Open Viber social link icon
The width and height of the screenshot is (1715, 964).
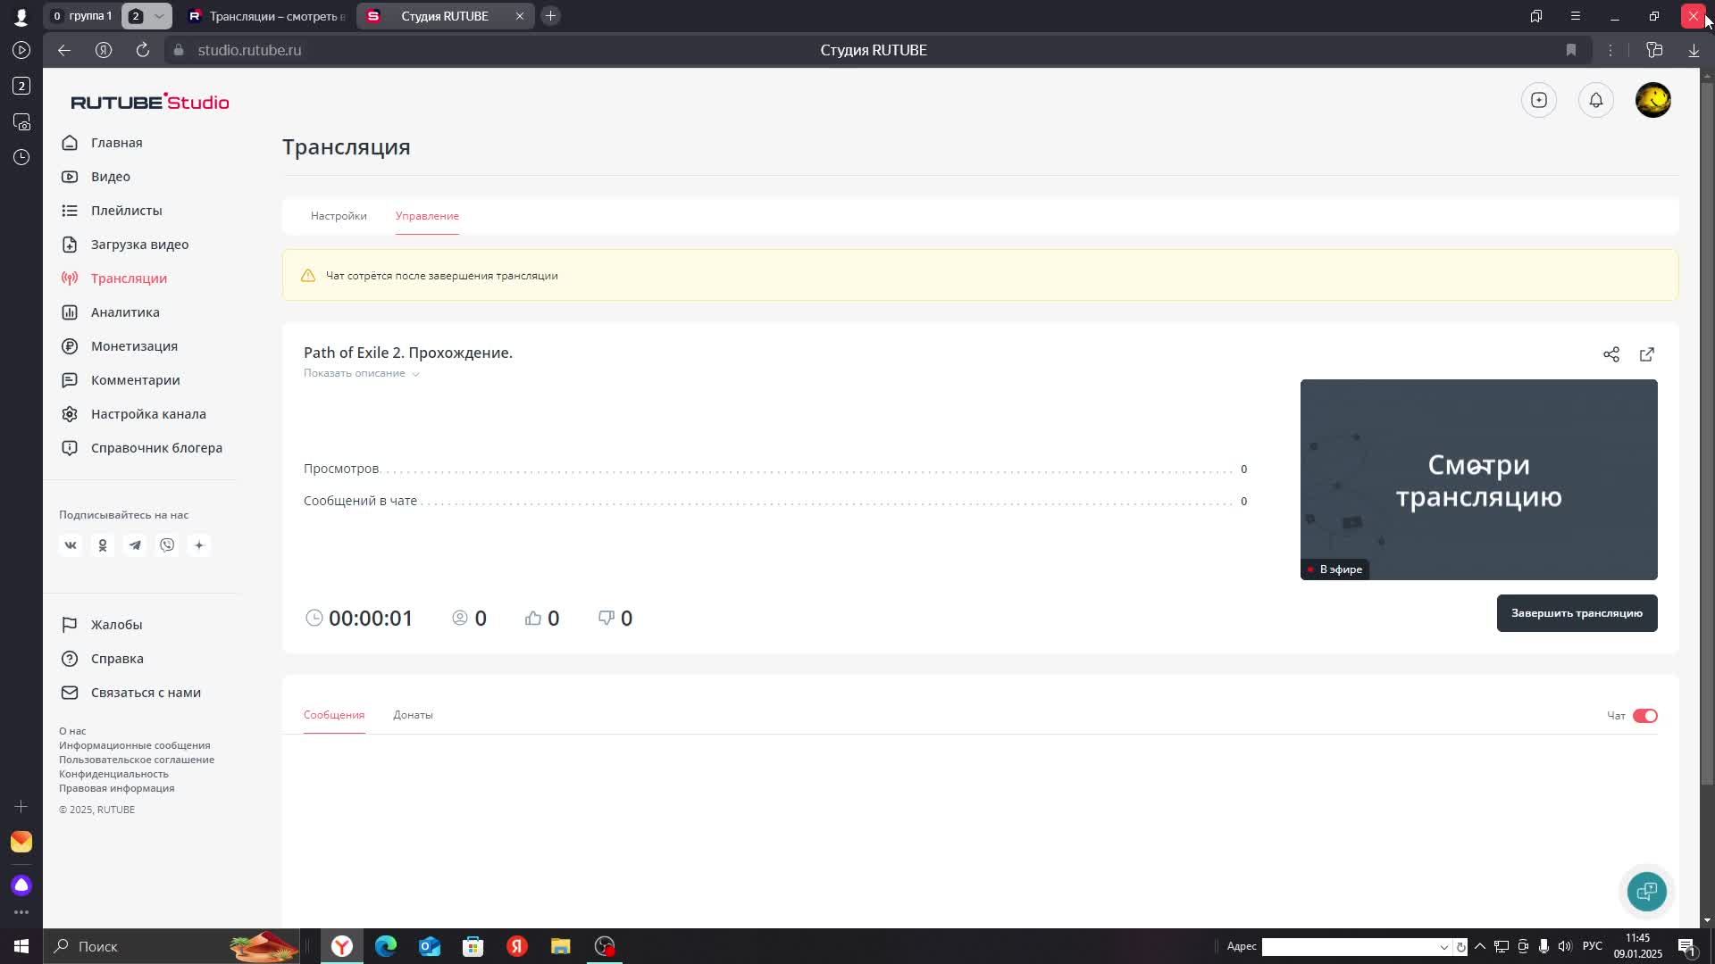(x=167, y=545)
